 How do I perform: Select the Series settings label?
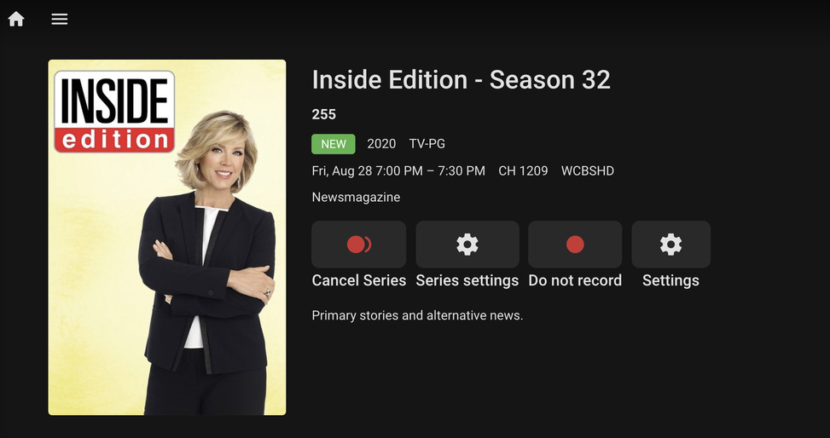467,280
